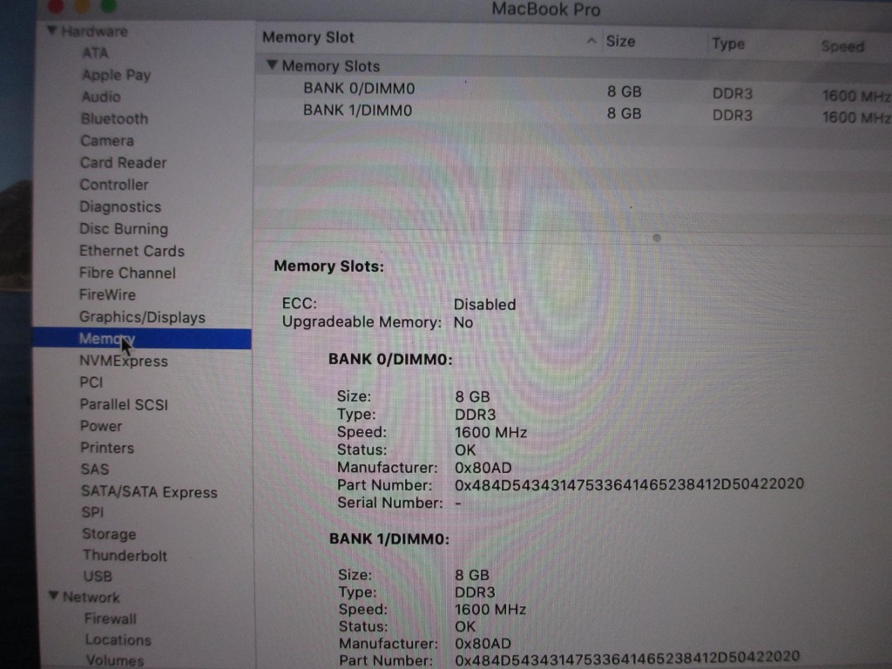Sort by the Size column header
The height and width of the screenshot is (669, 892).
(x=620, y=41)
